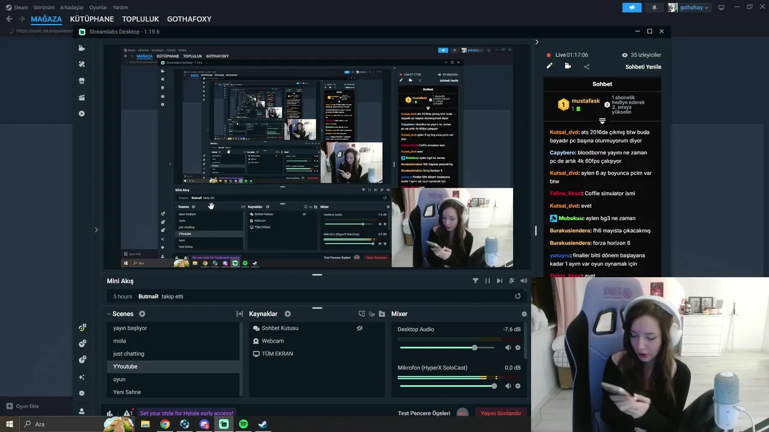769x432 pixels.
Task: Open the Yardım menu in Steam
Action: tap(120, 7)
